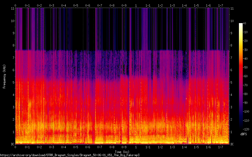252x157 pixels.
Task: Click the "11" label on the left frequency axis
Action: pos(12,9)
